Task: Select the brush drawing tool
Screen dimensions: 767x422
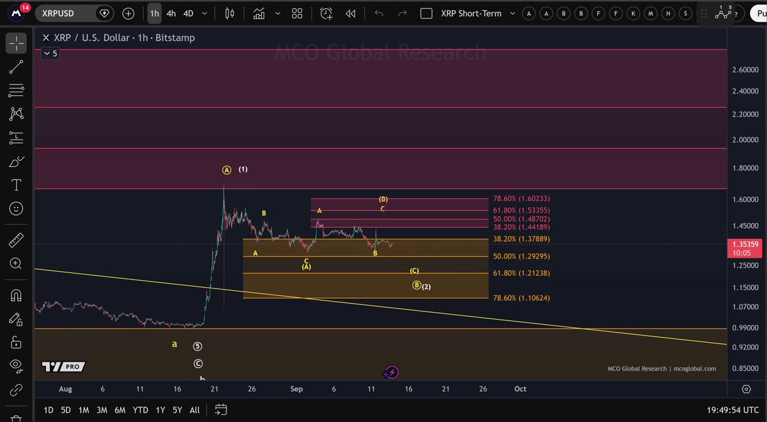Action: click(x=15, y=162)
